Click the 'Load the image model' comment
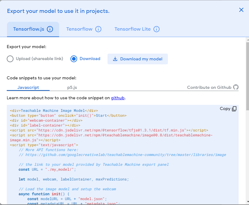The width and height of the screenshot is (249, 205). [67, 189]
